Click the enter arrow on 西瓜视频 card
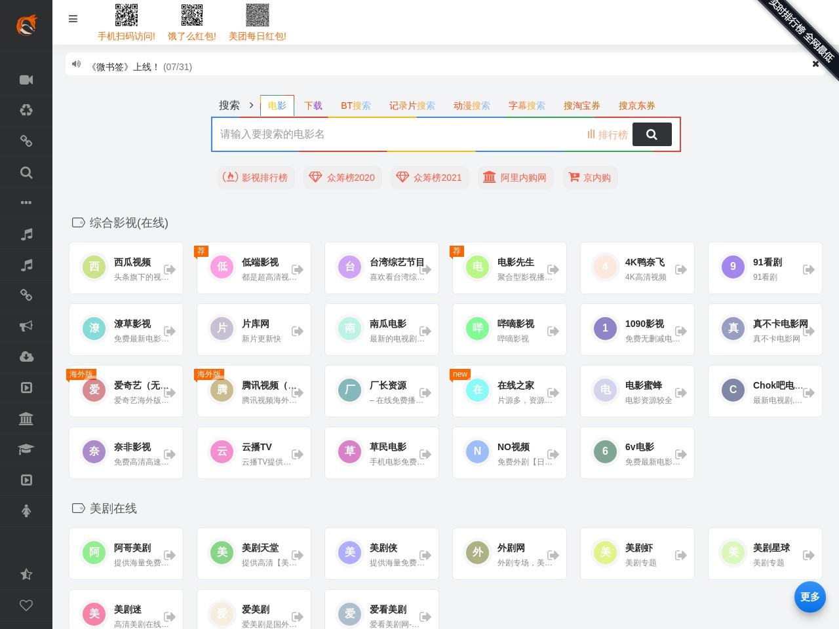The image size is (839, 629). tap(170, 269)
